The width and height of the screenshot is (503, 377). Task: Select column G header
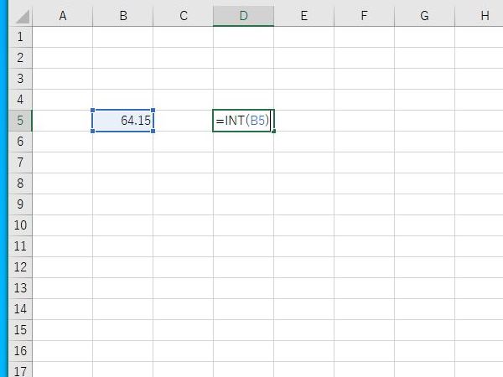(x=424, y=16)
